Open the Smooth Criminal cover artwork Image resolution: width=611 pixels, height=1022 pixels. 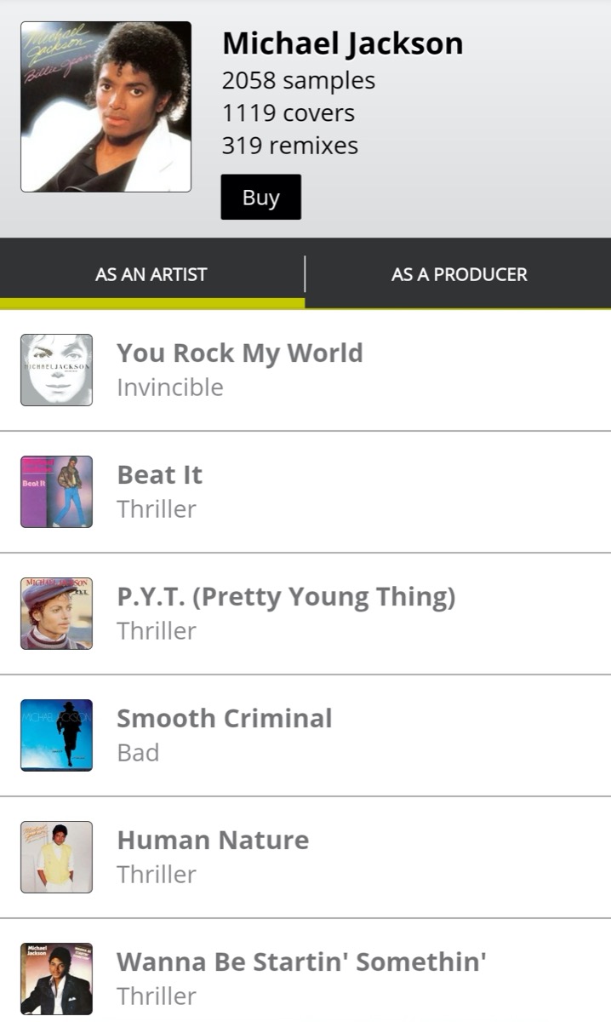(x=56, y=735)
